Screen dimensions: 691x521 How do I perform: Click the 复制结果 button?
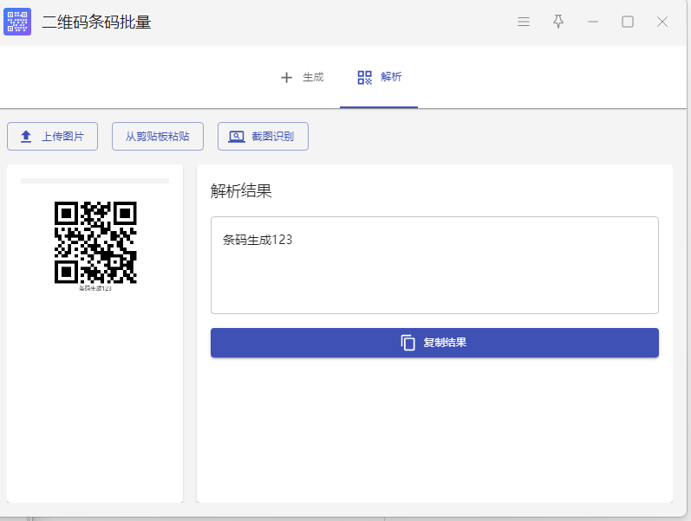click(434, 343)
